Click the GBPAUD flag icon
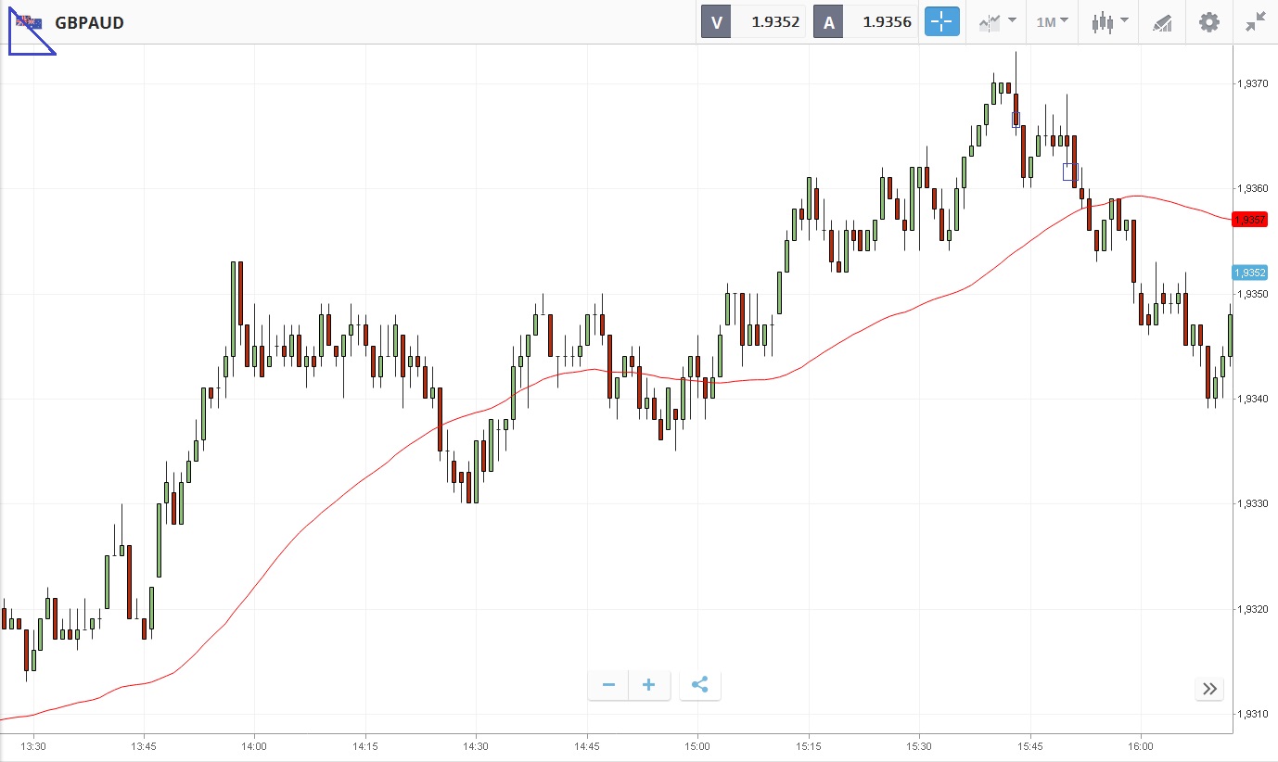1278x762 pixels. (x=29, y=22)
